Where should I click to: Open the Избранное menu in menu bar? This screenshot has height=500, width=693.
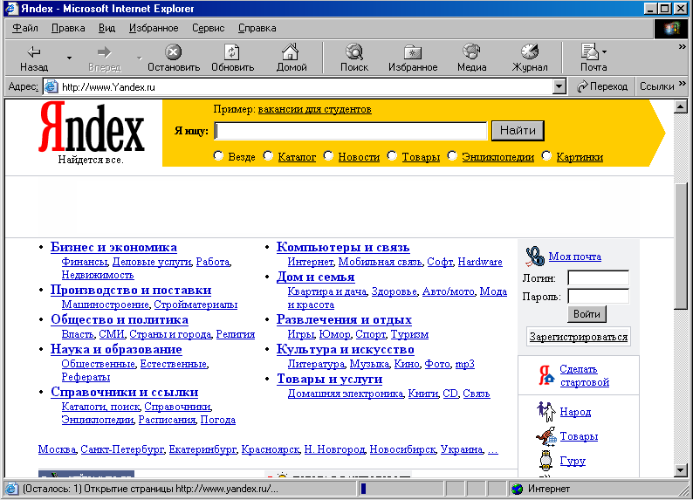click(154, 28)
